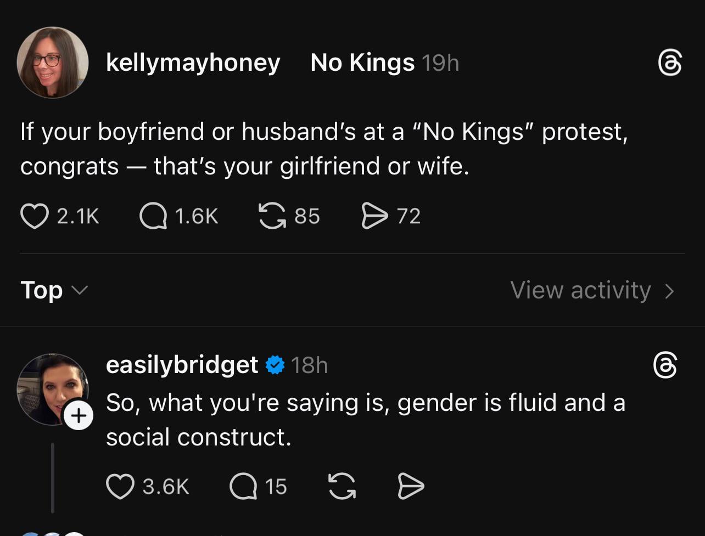The width and height of the screenshot is (705, 536).
Task: Open replies to easilybridget's comment
Action: tap(243, 487)
